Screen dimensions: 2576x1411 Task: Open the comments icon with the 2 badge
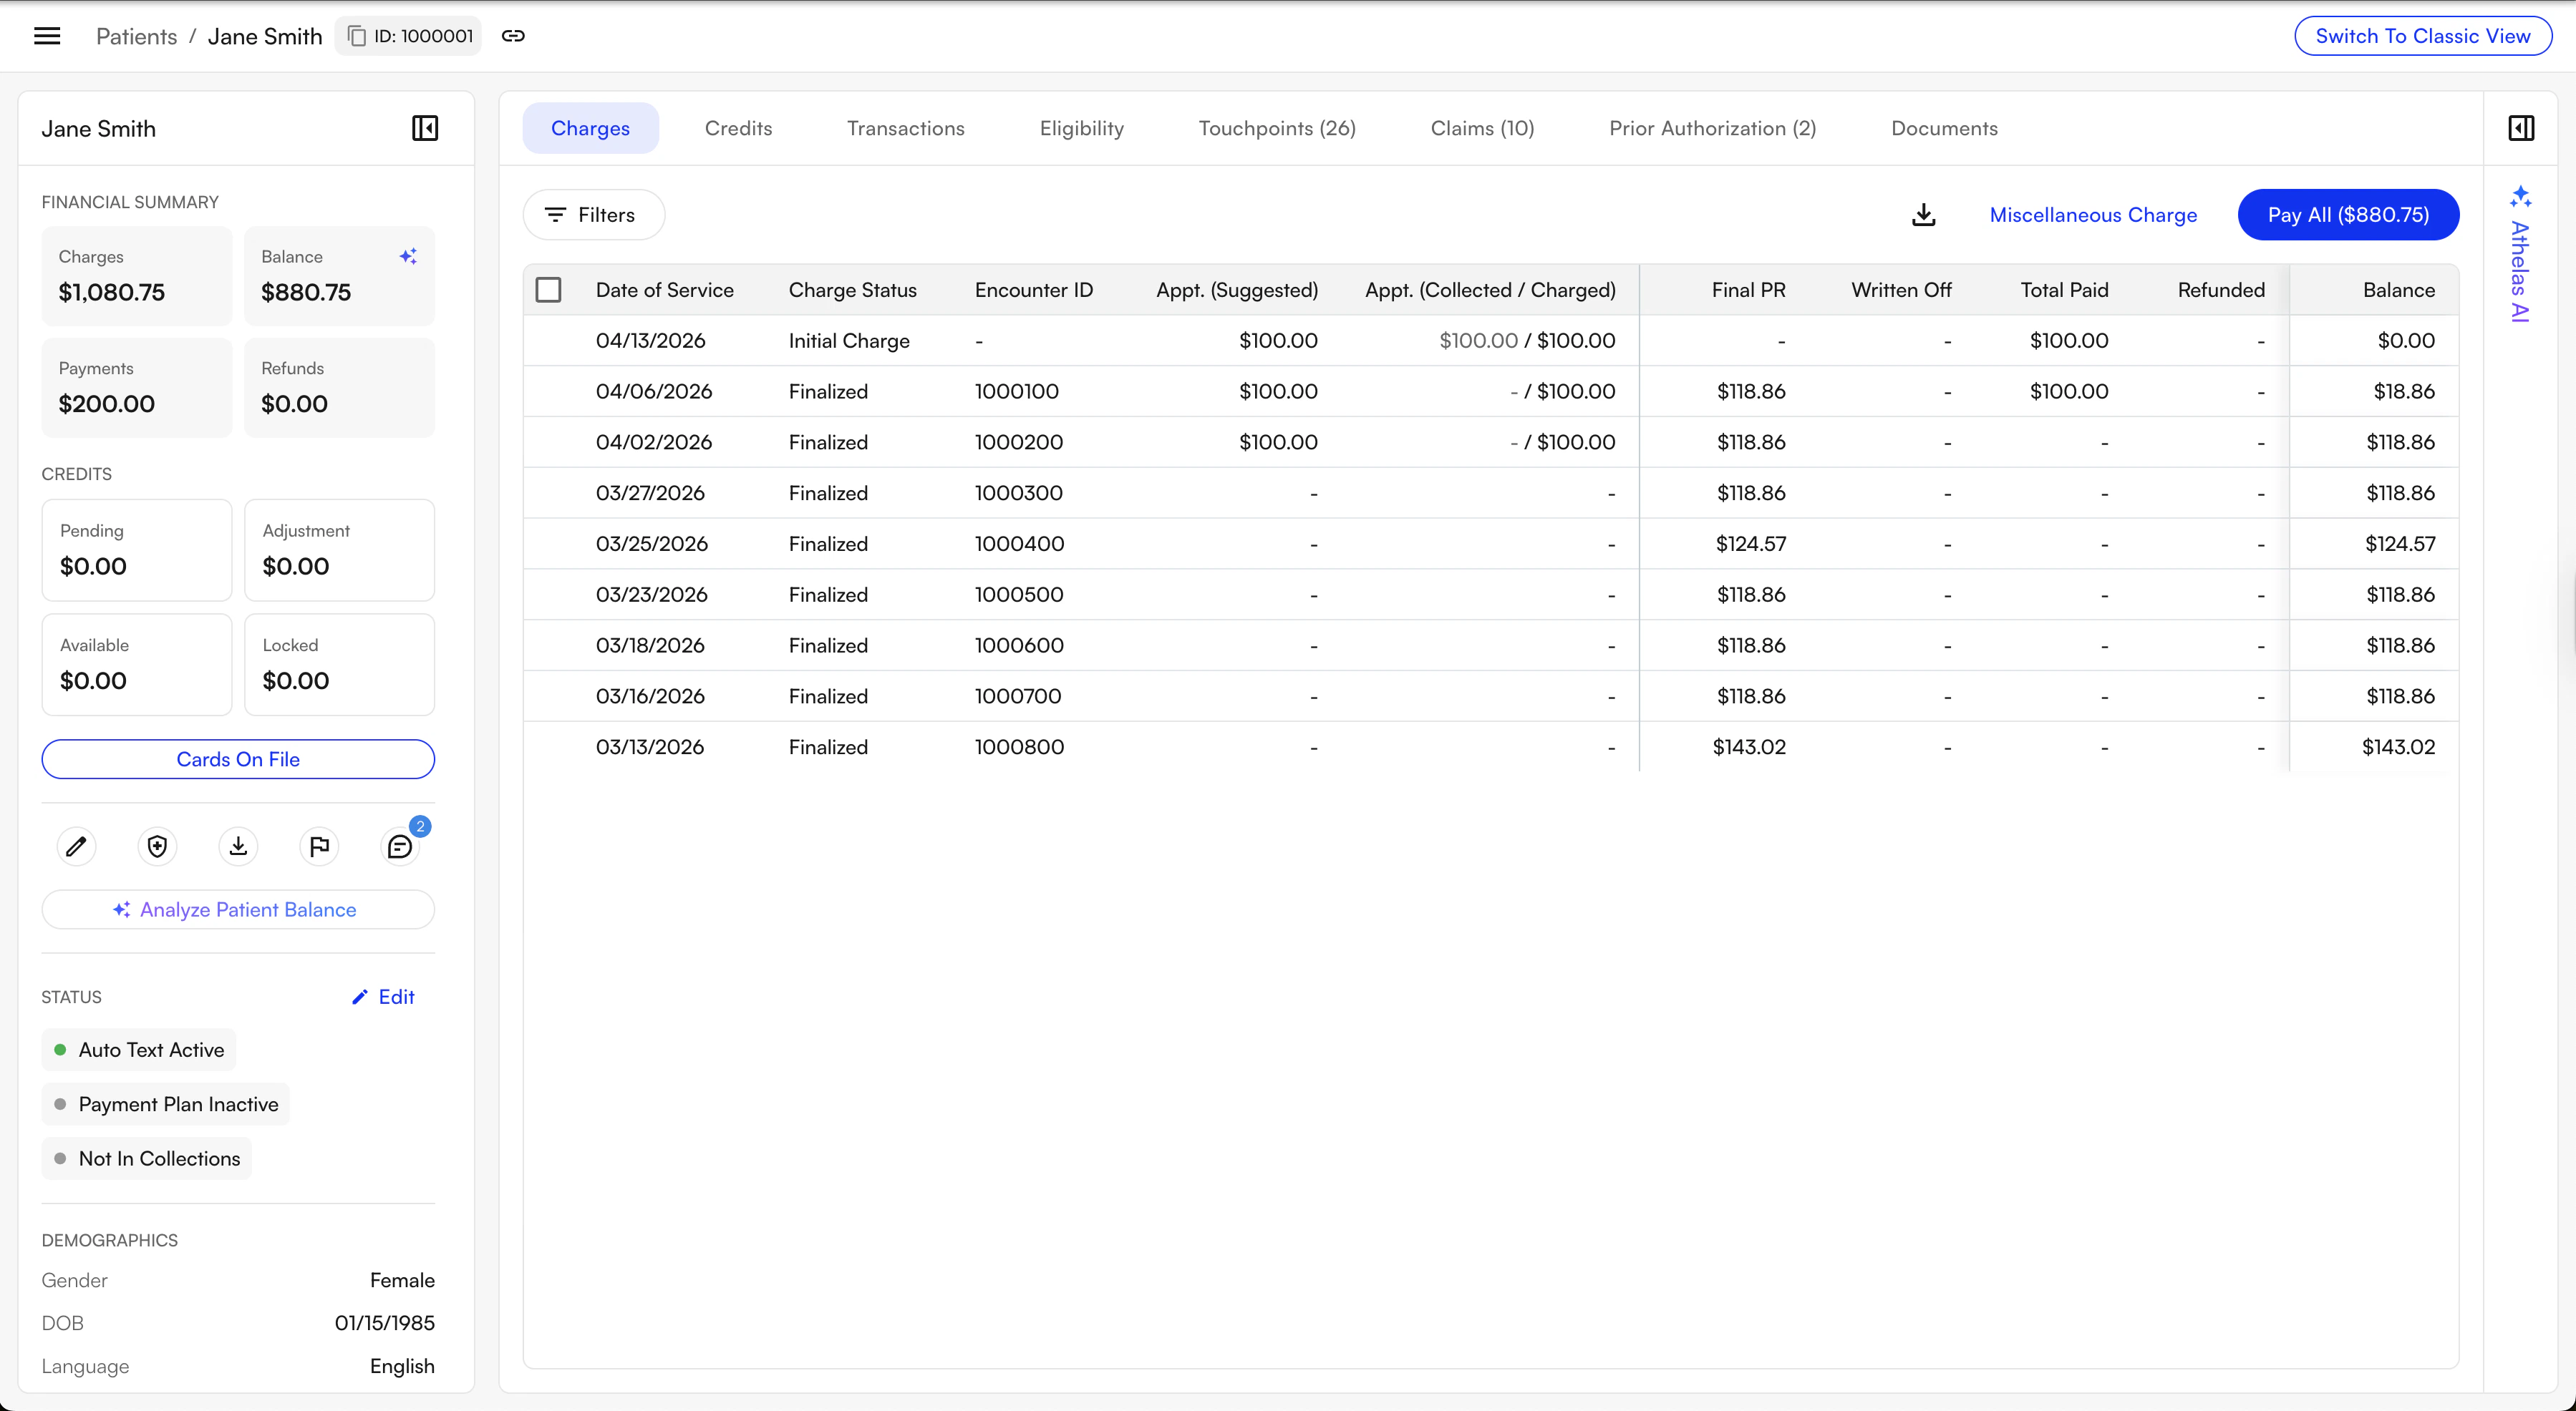click(400, 846)
